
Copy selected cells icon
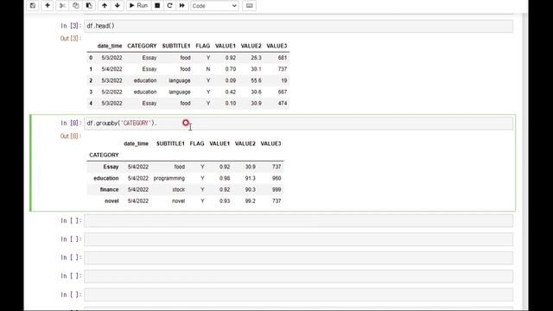point(75,6)
